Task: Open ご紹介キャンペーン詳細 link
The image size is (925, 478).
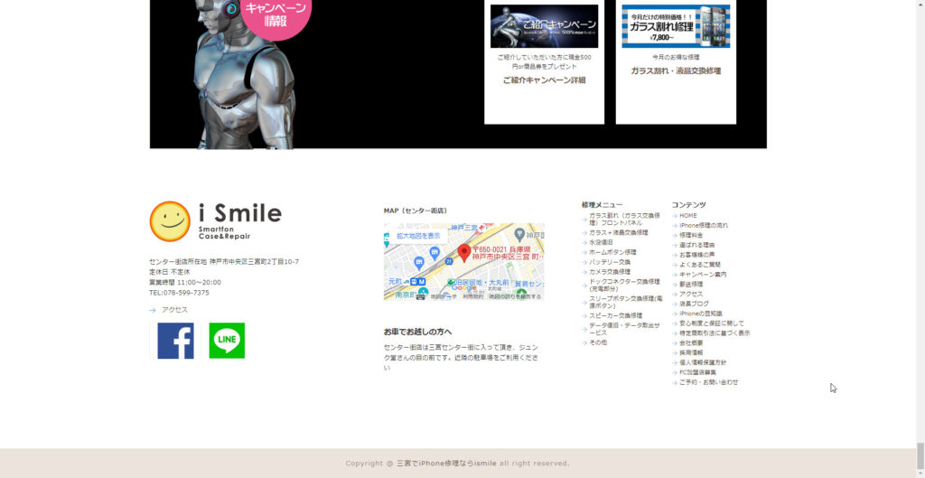Action: pos(544,80)
